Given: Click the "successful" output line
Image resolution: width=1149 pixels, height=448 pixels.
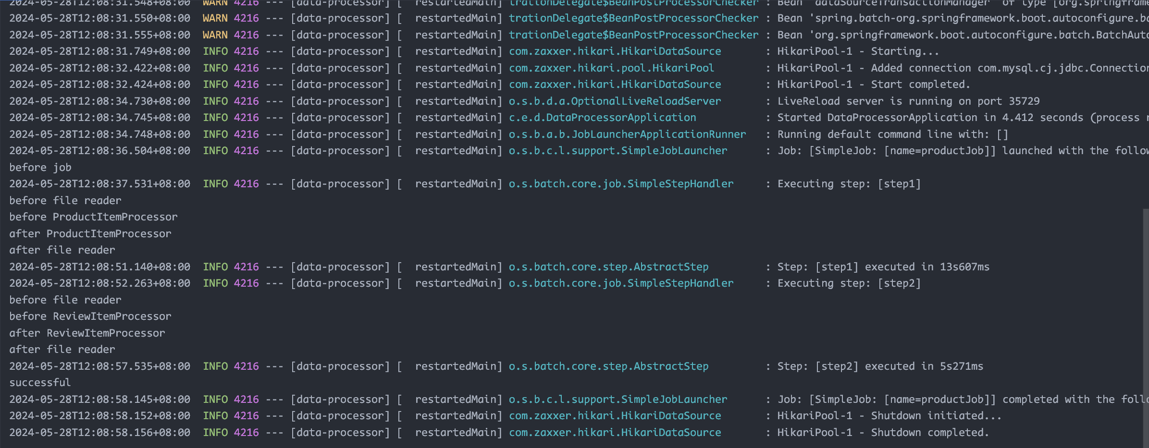Looking at the screenshot, I should [40, 383].
